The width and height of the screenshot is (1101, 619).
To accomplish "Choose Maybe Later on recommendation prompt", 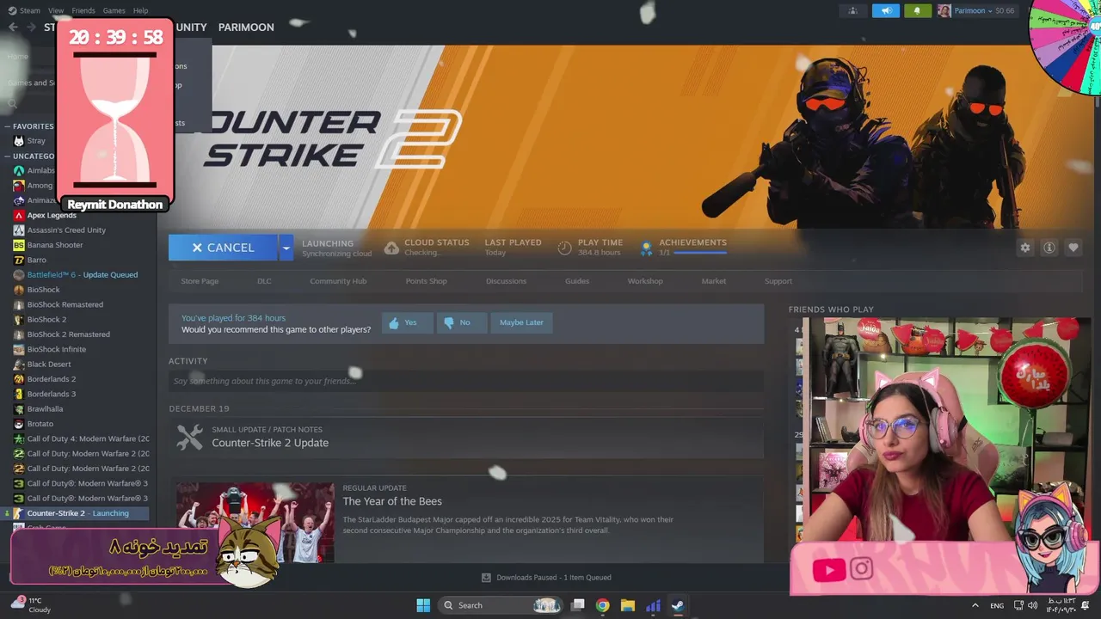I will (x=521, y=323).
